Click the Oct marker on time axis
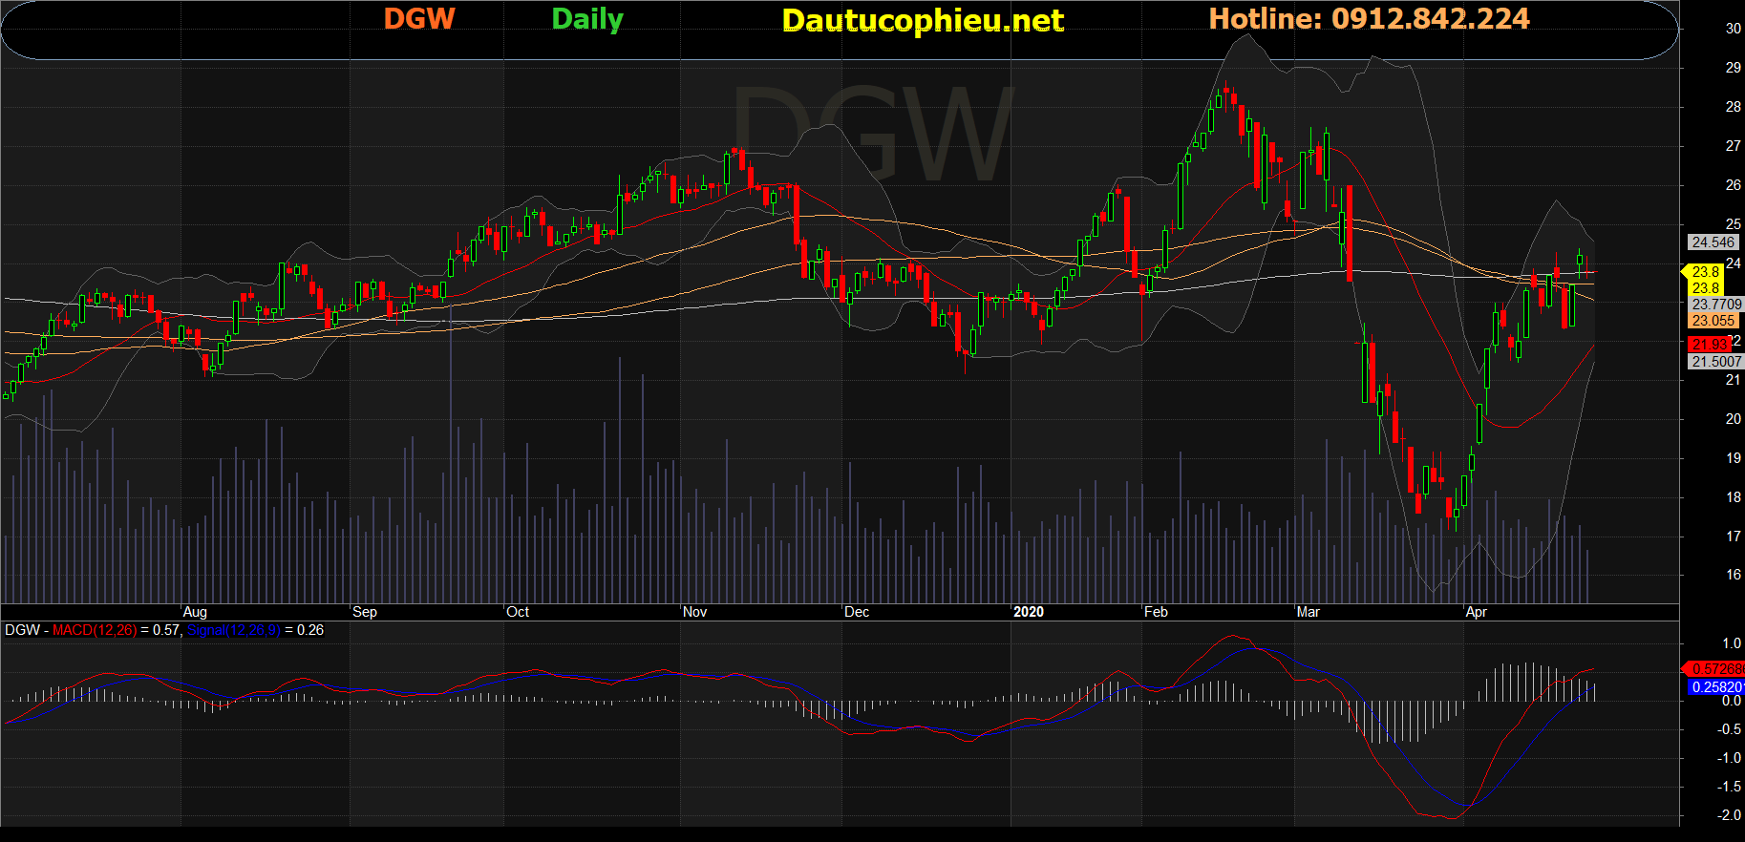This screenshot has height=842, width=1745. coord(518,612)
